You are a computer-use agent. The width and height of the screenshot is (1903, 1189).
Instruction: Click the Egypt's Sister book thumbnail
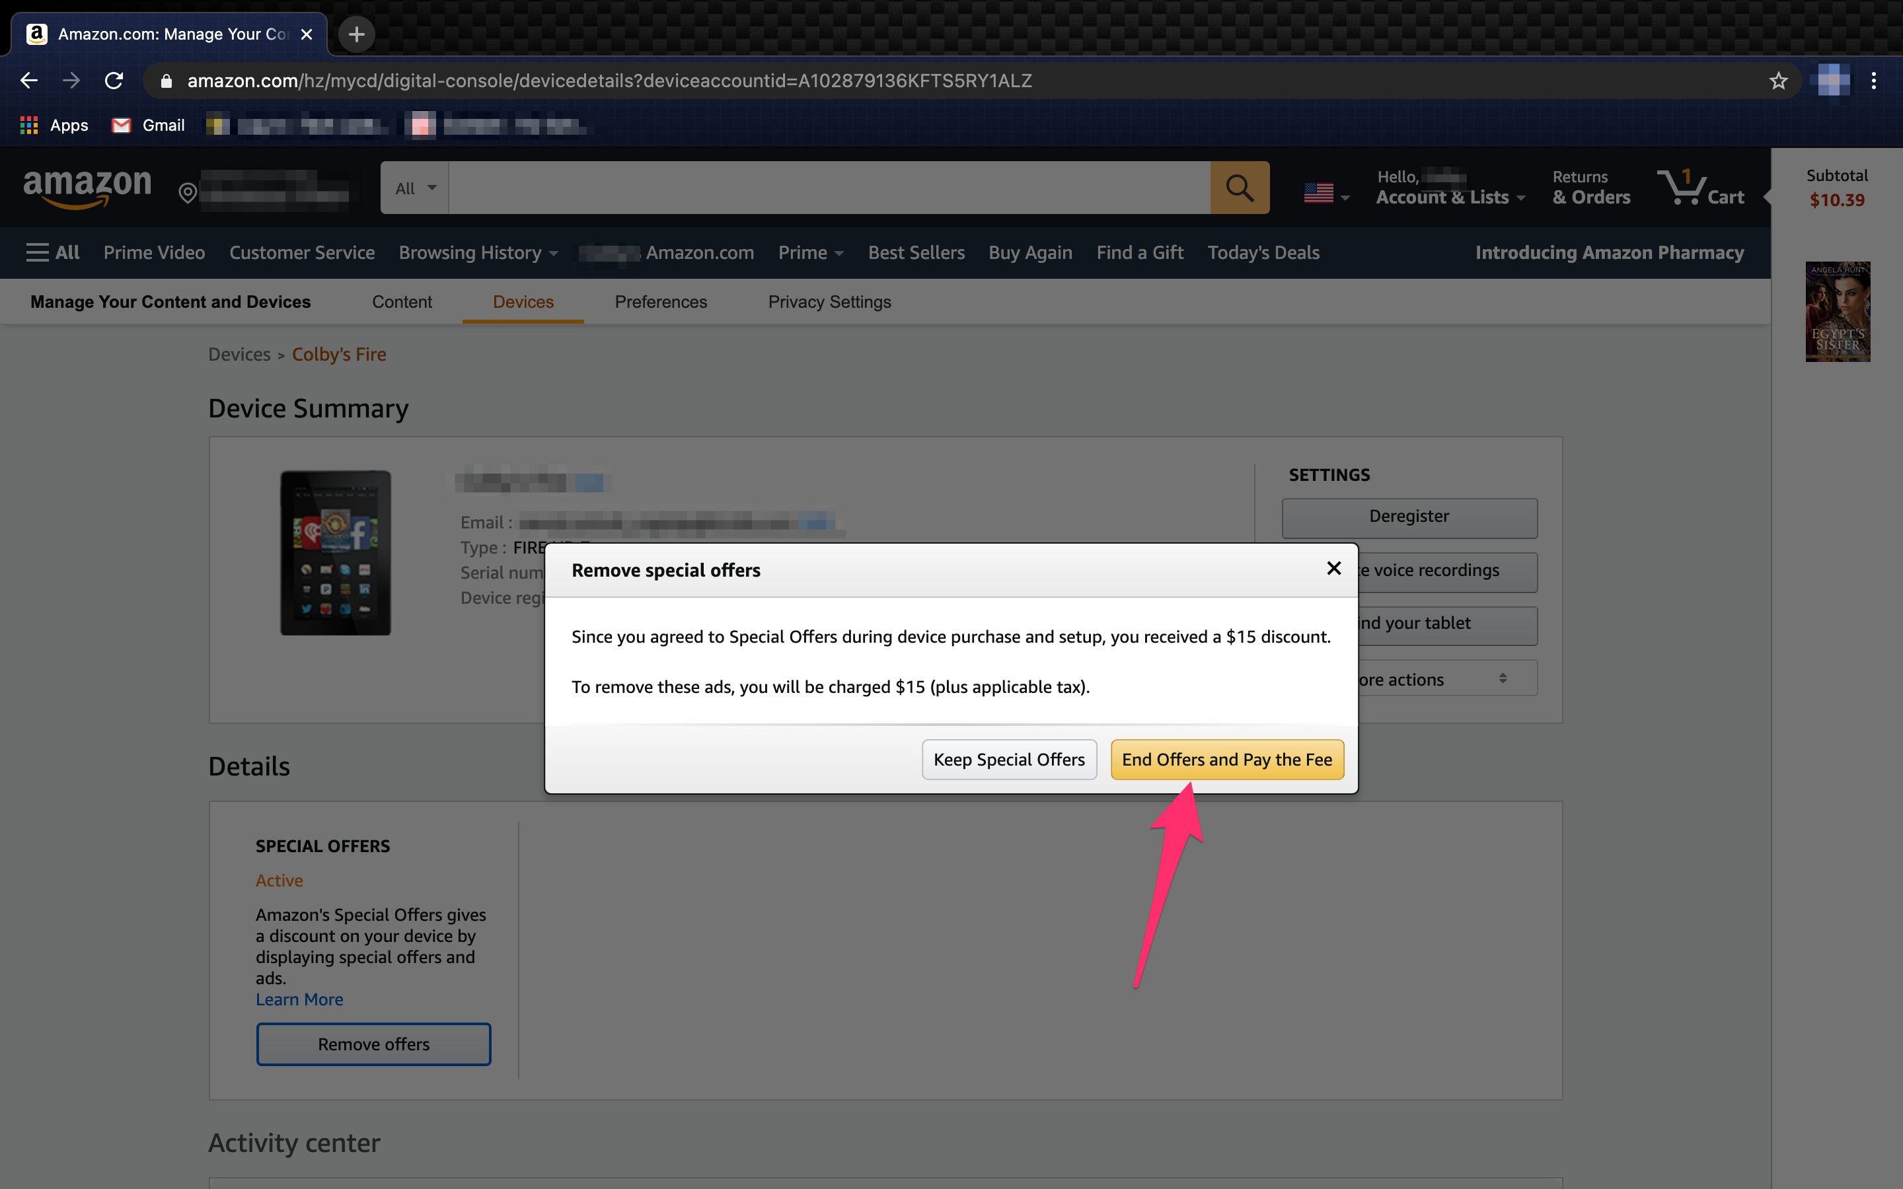click(1837, 311)
